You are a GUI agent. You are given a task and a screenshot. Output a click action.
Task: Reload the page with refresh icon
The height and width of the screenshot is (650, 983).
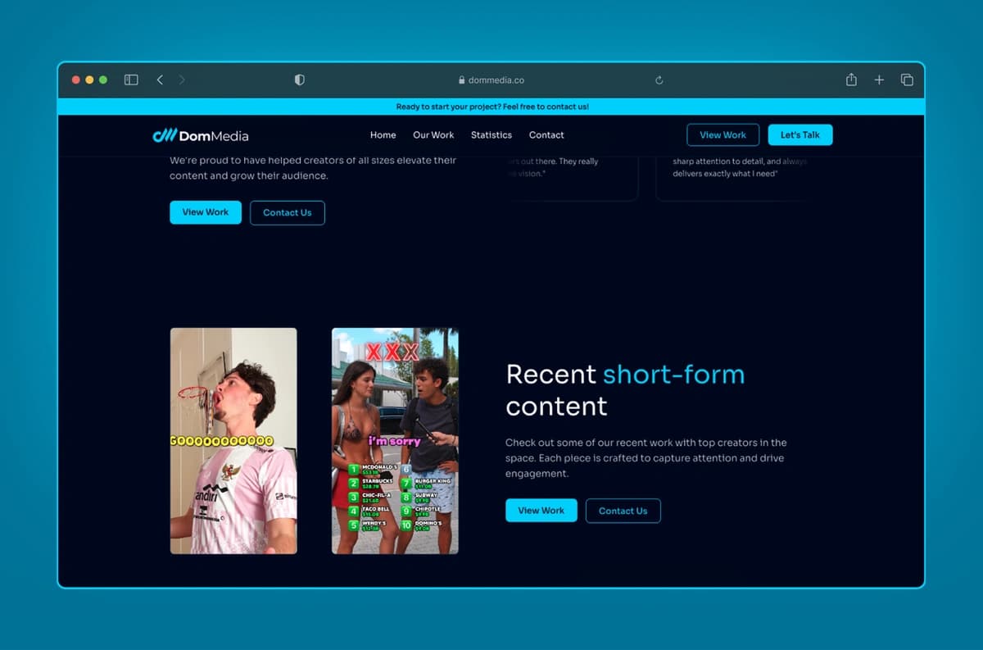tap(659, 80)
